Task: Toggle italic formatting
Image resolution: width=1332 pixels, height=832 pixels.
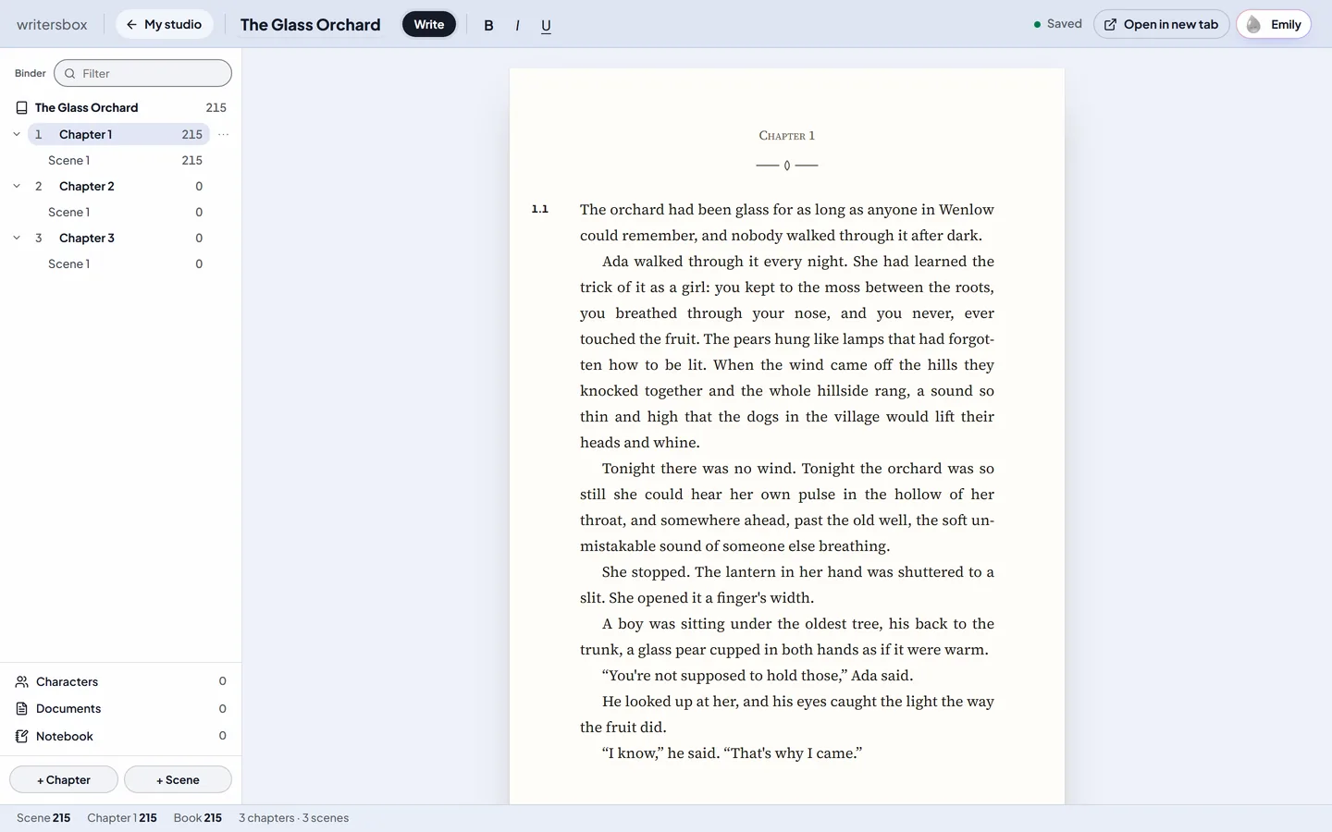Action: click(517, 25)
